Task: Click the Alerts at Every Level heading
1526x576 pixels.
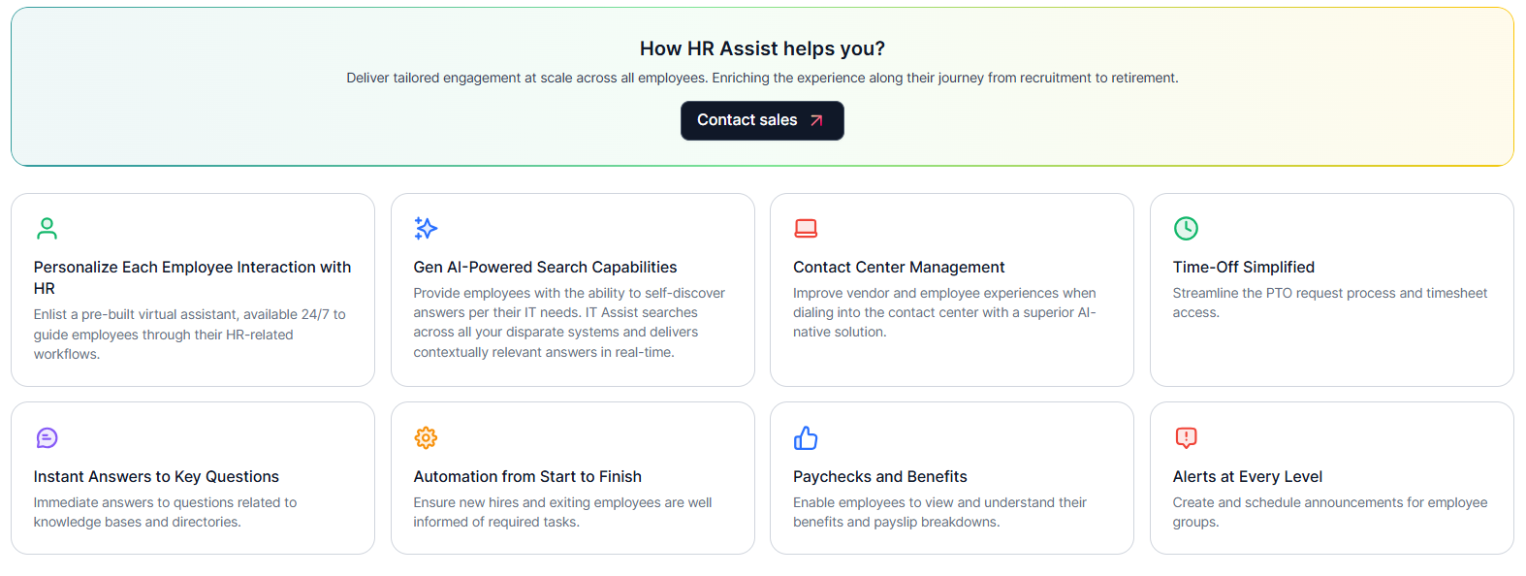Action: coord(1248,476)
